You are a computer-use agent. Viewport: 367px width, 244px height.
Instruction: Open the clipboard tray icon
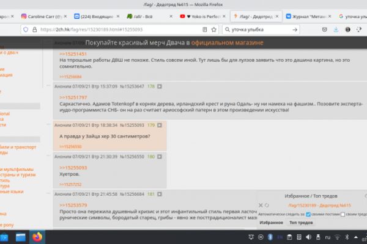[289, 237]
